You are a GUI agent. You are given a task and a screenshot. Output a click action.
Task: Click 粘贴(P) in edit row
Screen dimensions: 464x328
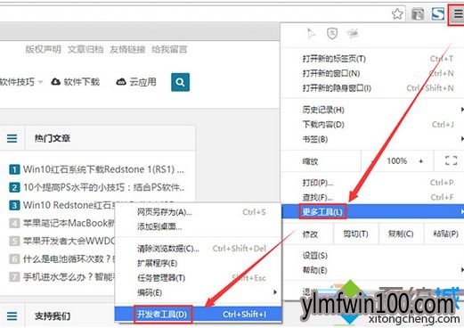[445, 234]
